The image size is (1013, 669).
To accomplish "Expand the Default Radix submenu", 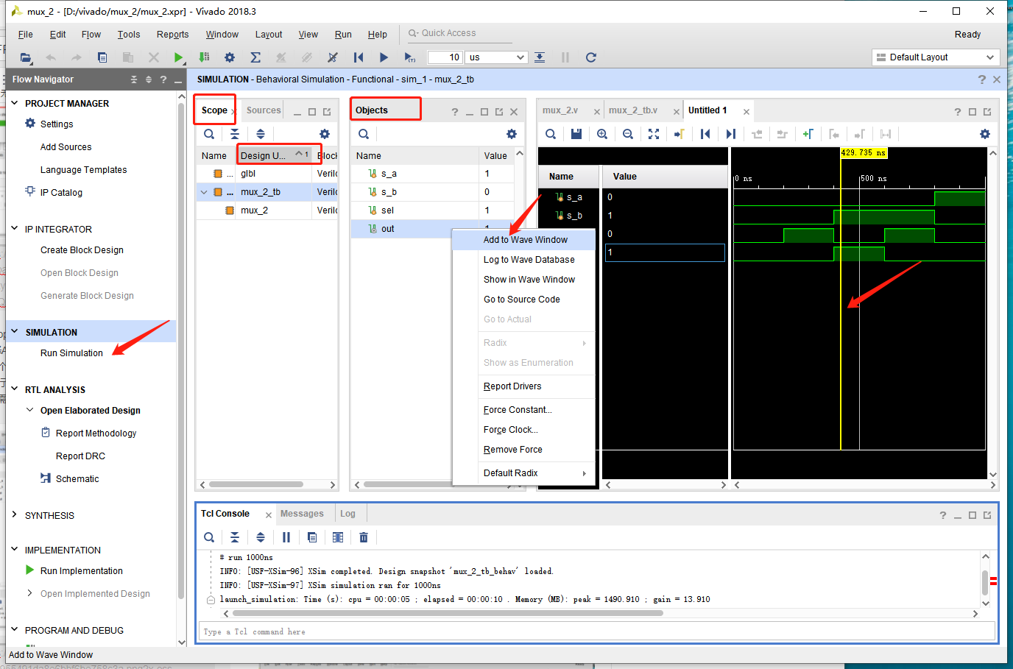I will (x=523, y=473).
